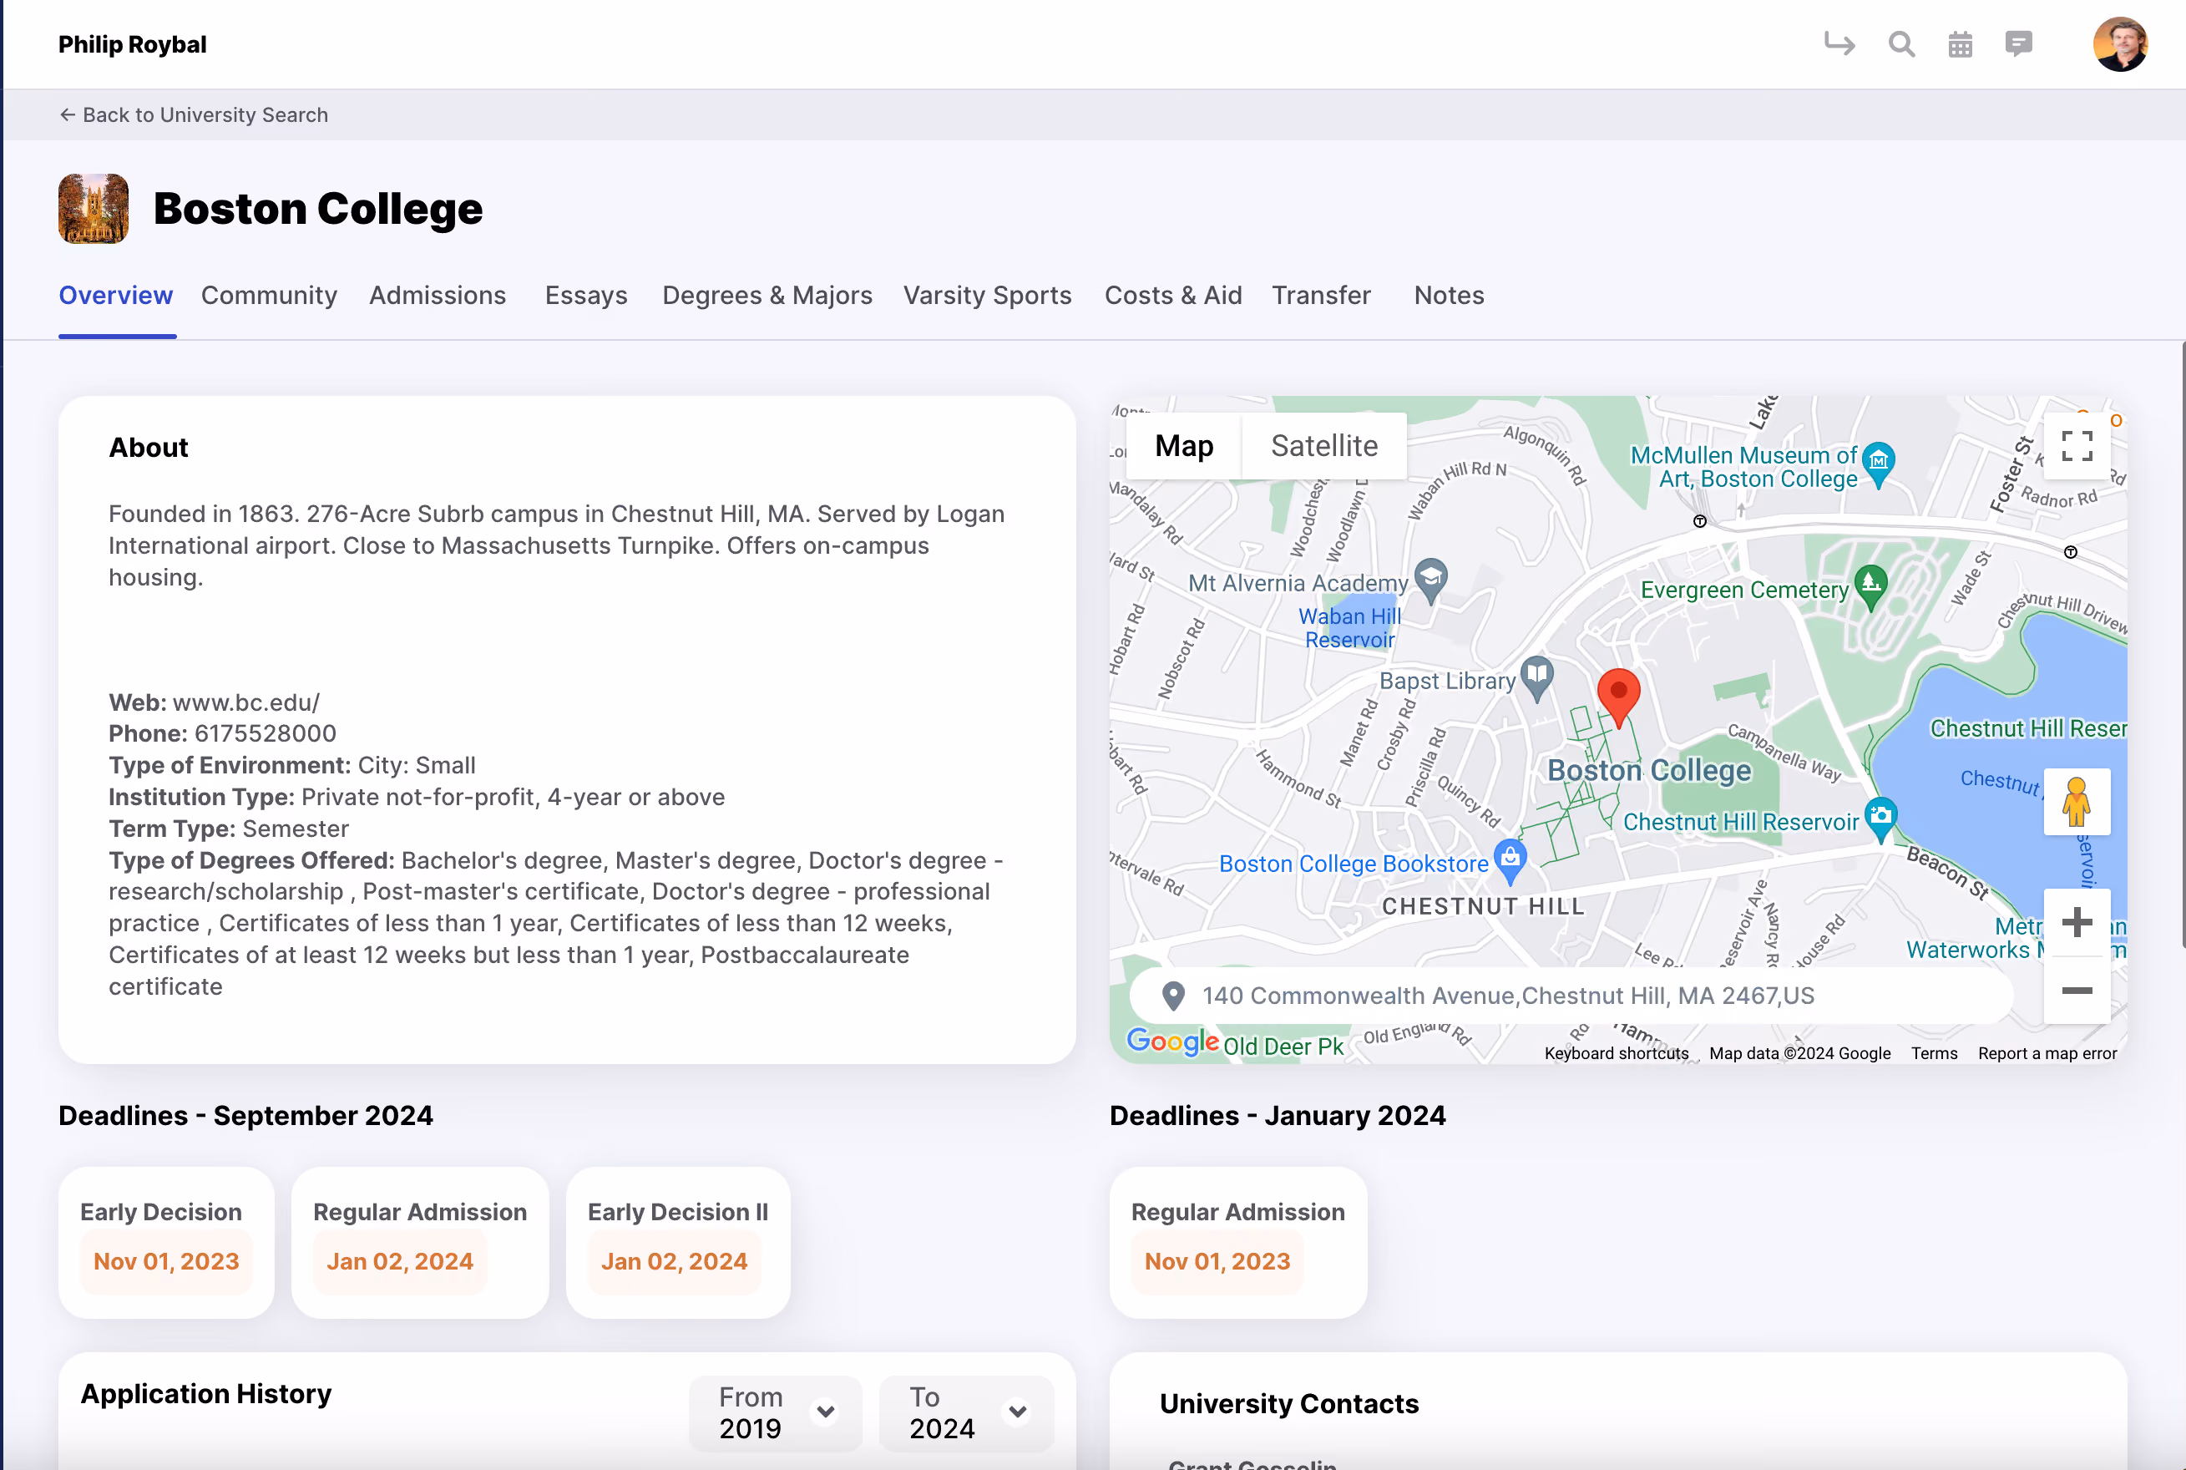Click the Chestnut Hill Reservoir camera marker
Screen dimensions: 2186x1470
coord(1880,819)
